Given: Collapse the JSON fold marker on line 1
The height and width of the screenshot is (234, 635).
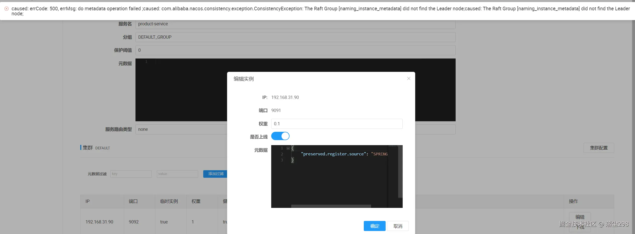Looking at the screenshot, I should tap(288, 148).
